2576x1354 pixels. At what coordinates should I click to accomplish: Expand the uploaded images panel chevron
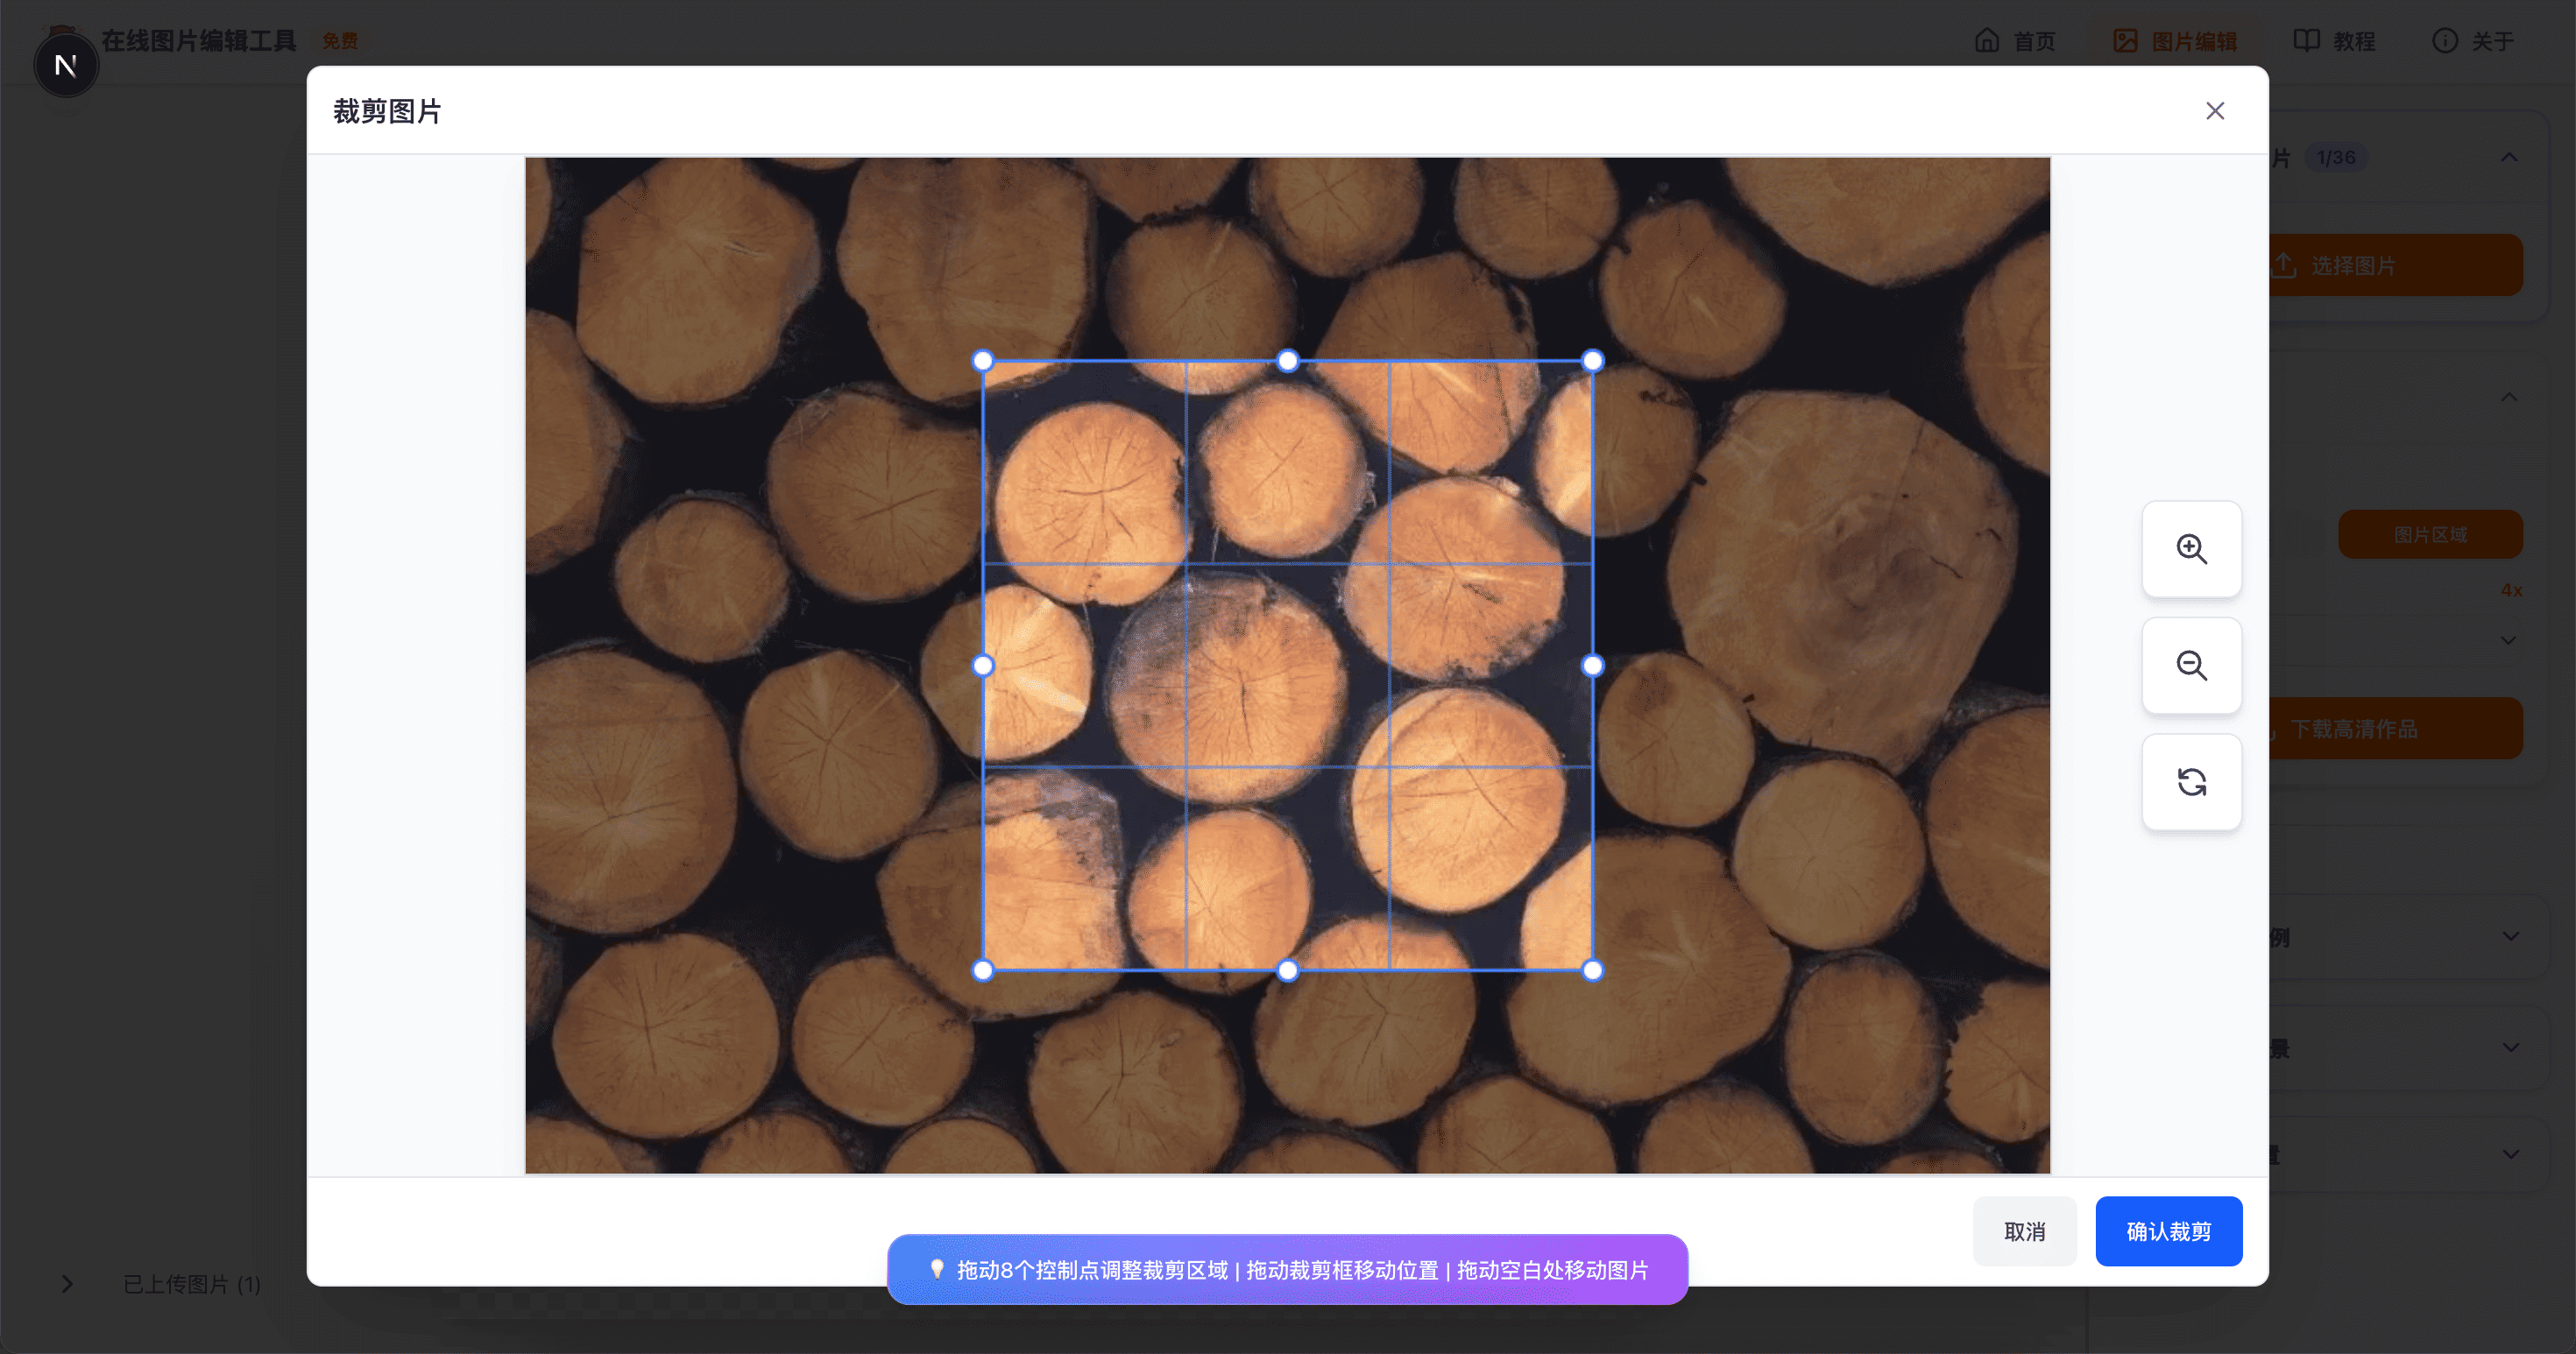pos(67,1284)
